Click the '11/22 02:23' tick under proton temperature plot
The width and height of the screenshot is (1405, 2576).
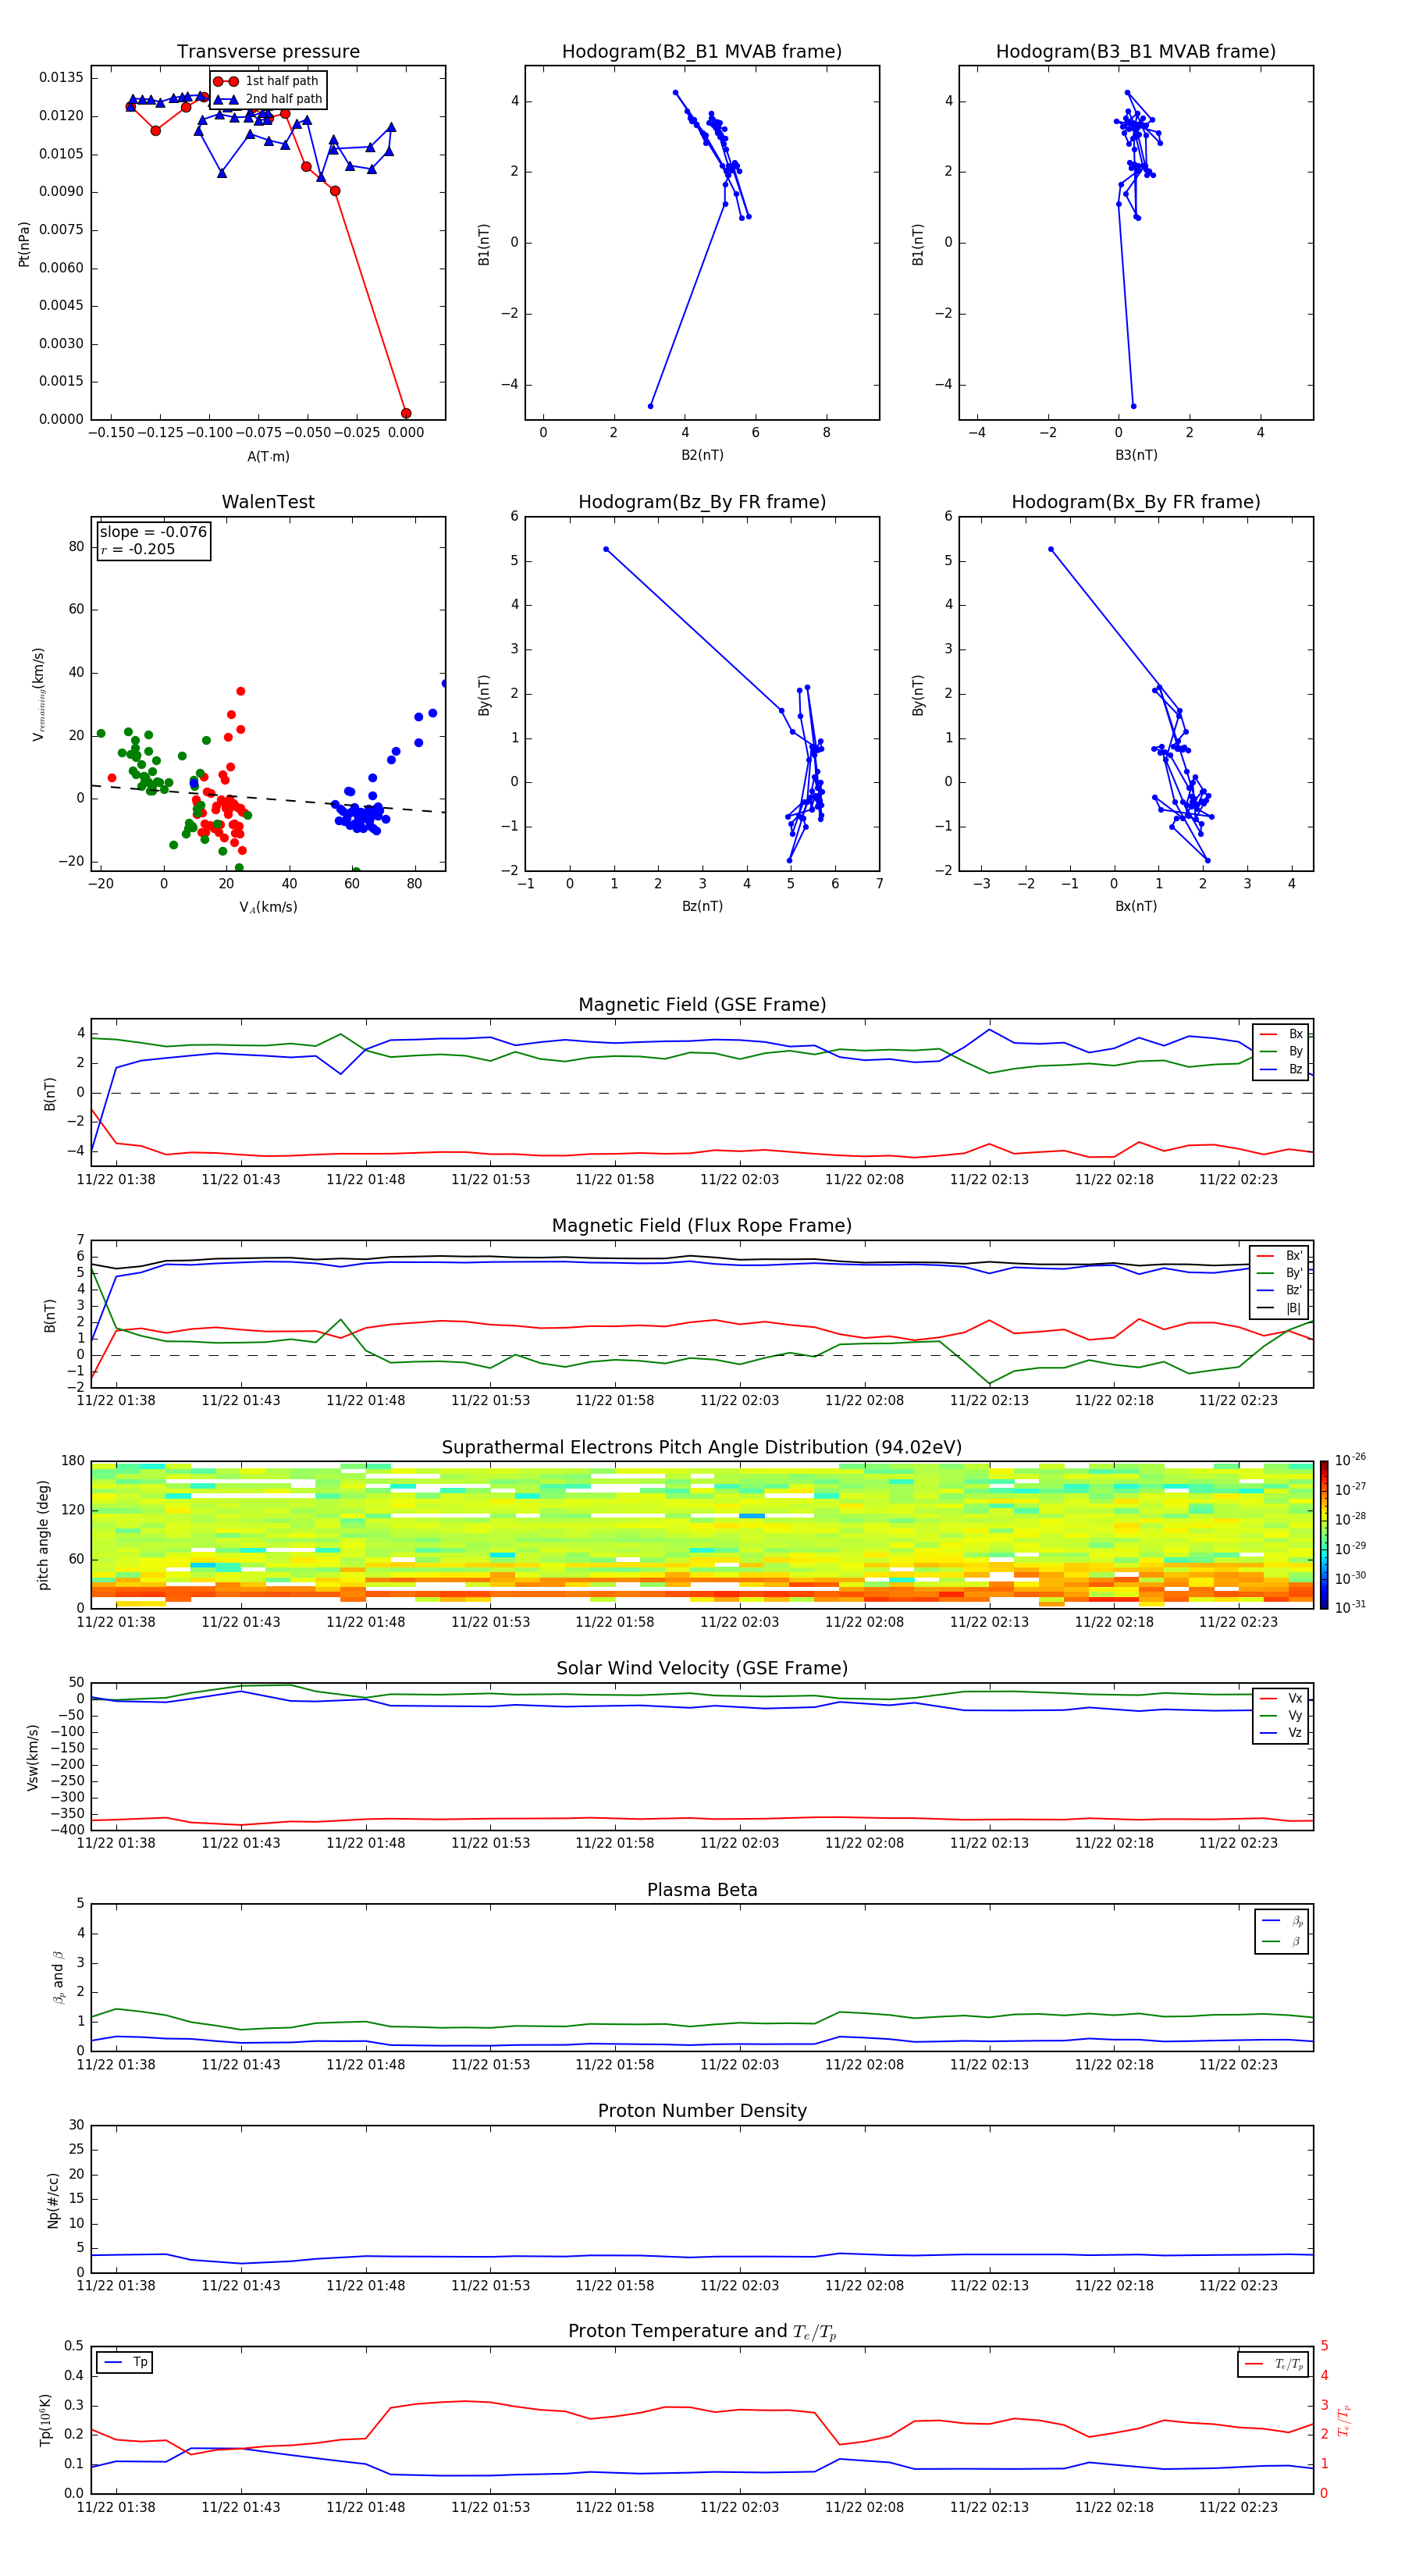pyautogui.click(x=1238, y=2507)
